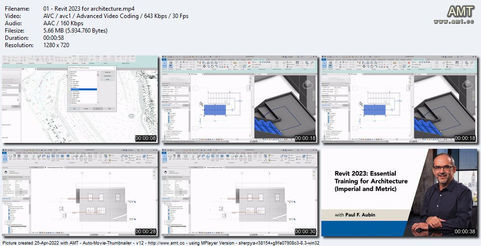The width and height of the screenshot is (481, 246).
Task: Click Check None in the layers dialog
Action: (x=108, y=76)
